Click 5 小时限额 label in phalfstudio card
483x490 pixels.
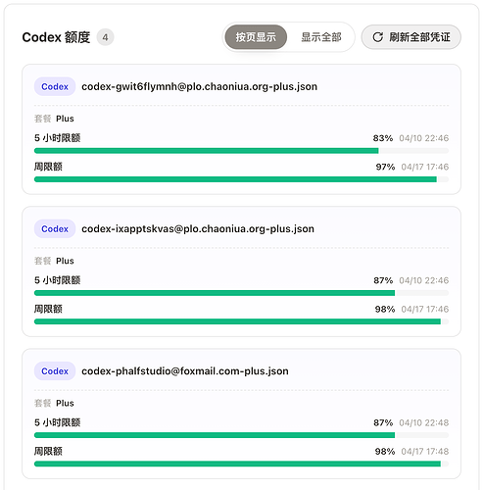(58, 422)
